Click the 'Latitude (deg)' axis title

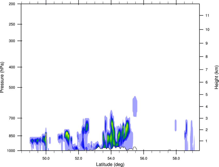pyautogui.click(x=110, y=164)
